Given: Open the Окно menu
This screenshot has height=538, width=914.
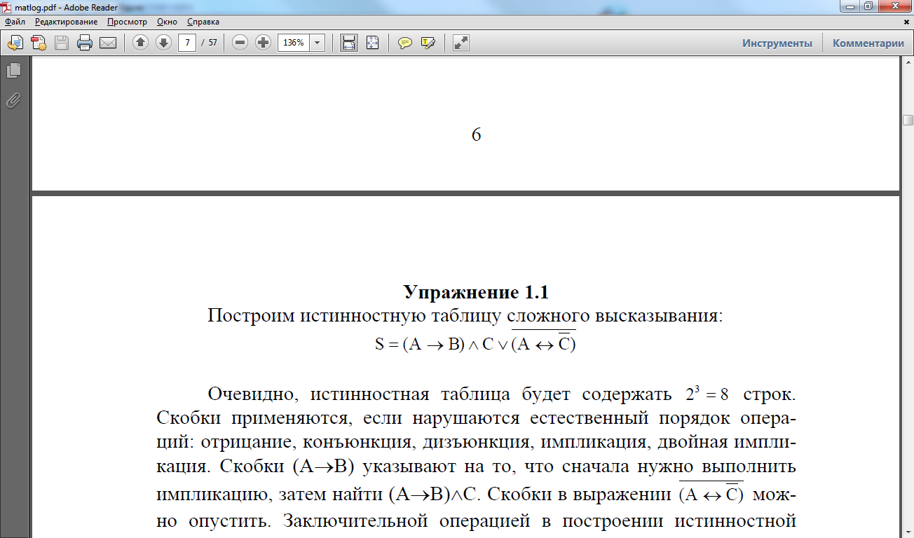Looking at the screenshot, I should tap(168, 22).
